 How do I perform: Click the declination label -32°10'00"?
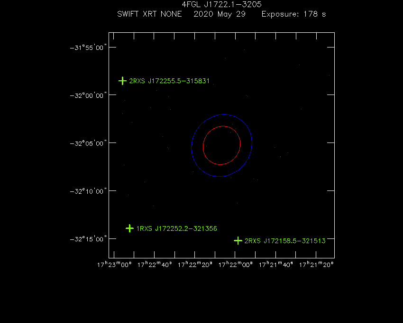pos(88,191)
